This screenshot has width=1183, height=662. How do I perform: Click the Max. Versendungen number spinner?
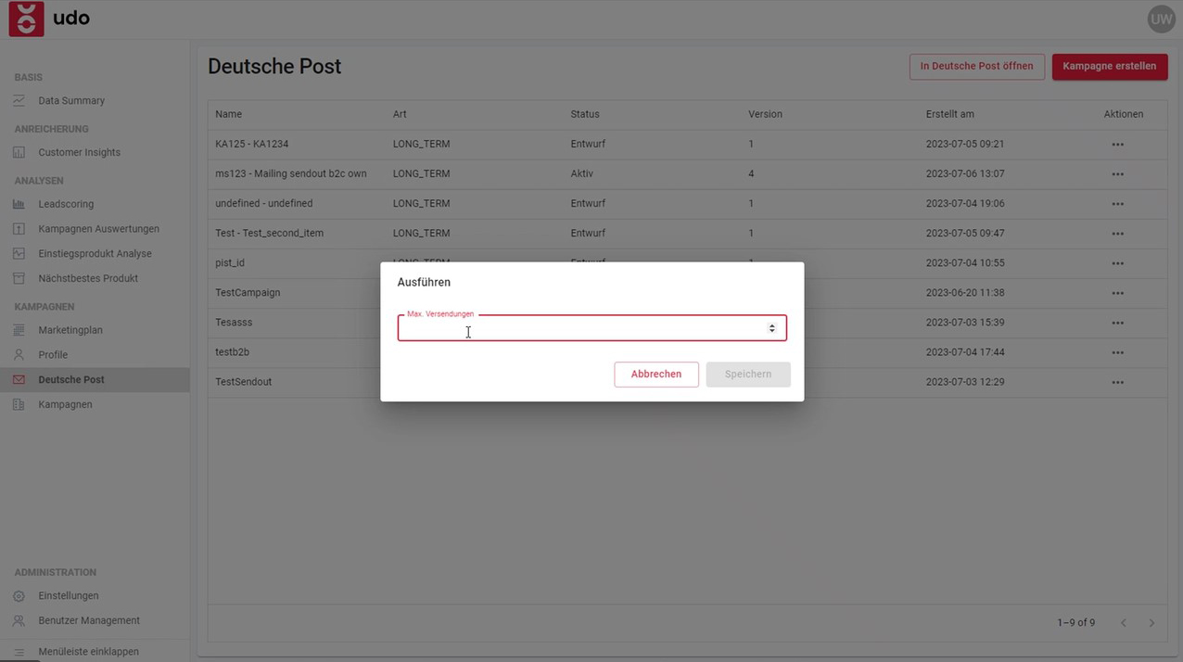(x=771, y=328)
